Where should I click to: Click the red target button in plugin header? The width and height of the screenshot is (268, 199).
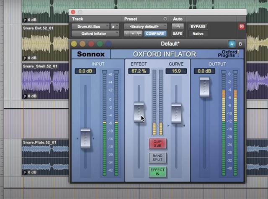(242, 26)
